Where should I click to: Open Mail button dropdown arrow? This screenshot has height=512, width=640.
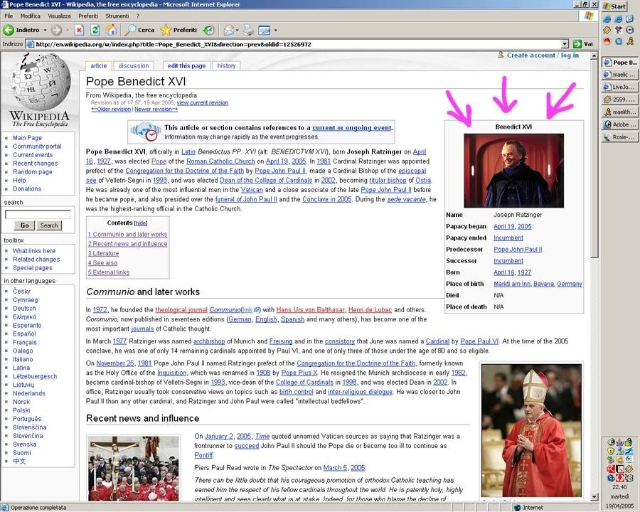click(237, 30)
